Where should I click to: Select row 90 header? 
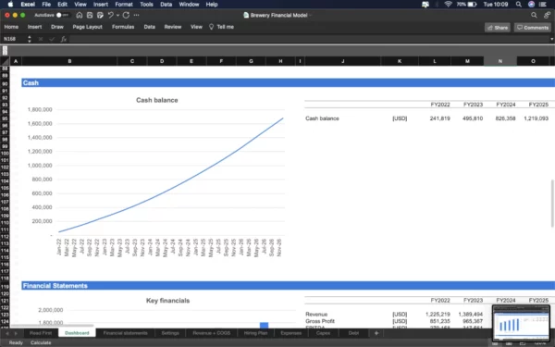pos(5,84)
